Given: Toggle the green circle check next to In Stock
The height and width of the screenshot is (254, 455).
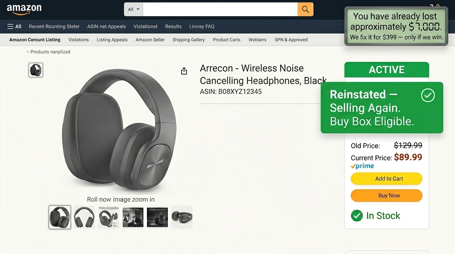Looking at the screenshot, I should click(x=357, y=215).
